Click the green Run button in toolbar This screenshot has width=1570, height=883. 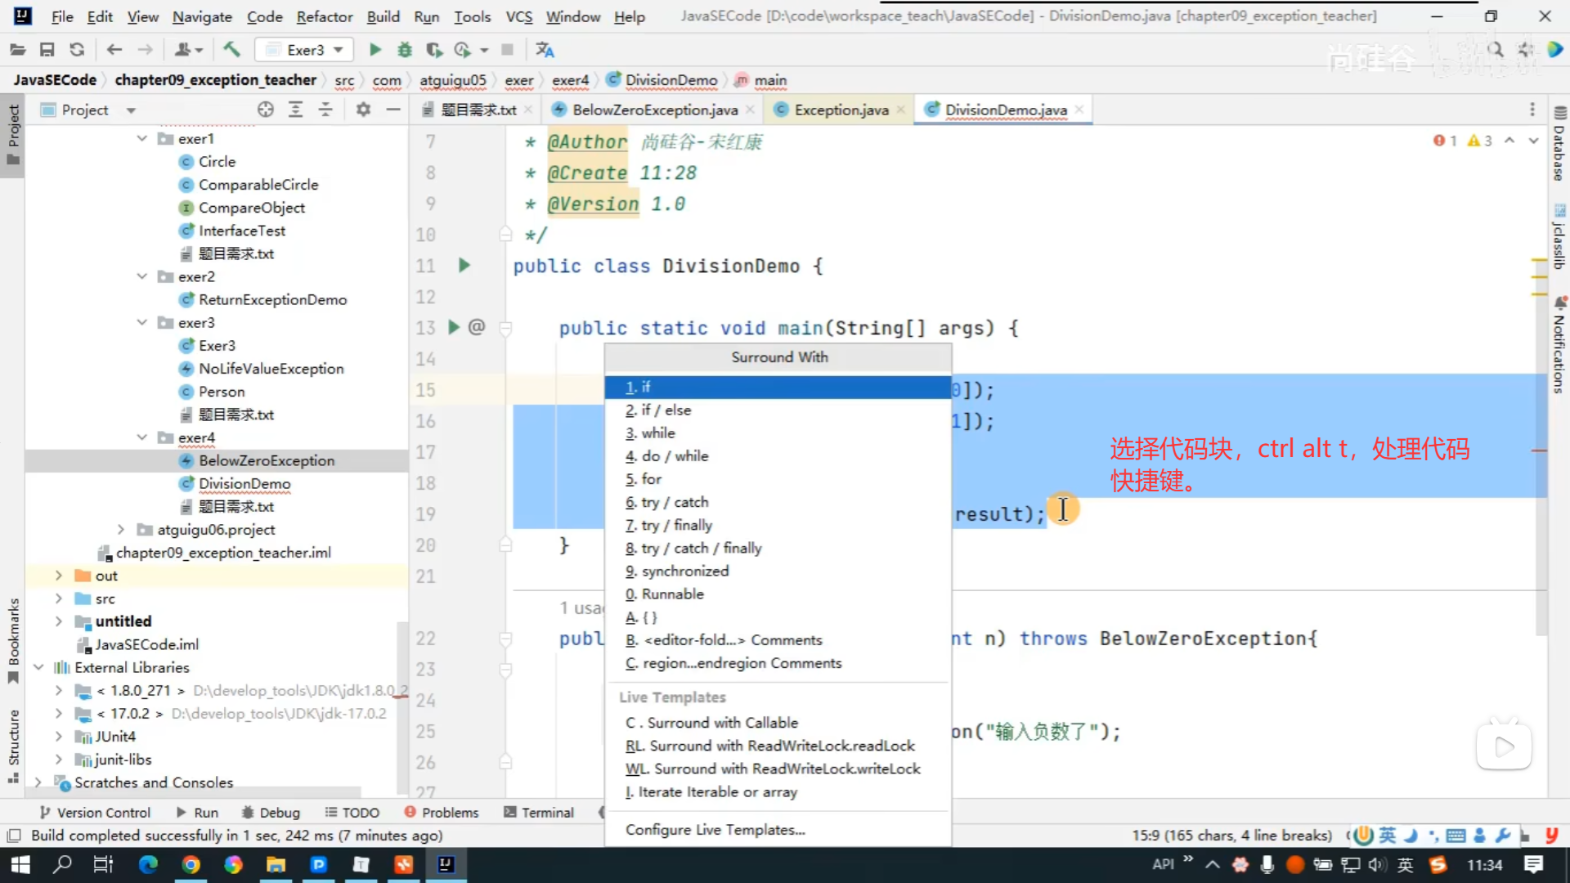tap(375, 50)
